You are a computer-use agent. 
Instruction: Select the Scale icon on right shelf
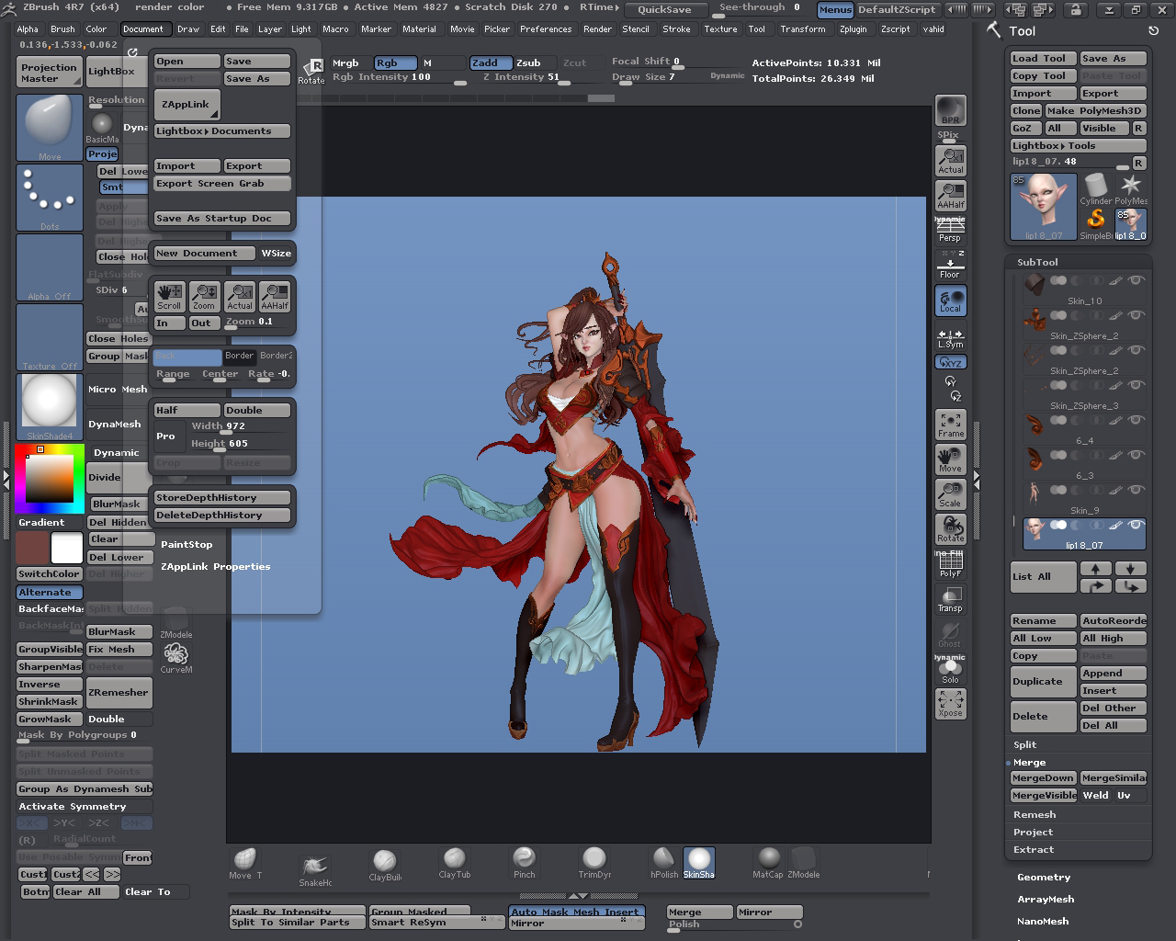point(950,493)
